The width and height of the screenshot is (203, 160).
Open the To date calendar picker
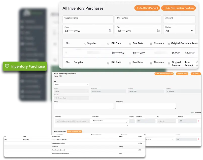click(x=158, y=31)
